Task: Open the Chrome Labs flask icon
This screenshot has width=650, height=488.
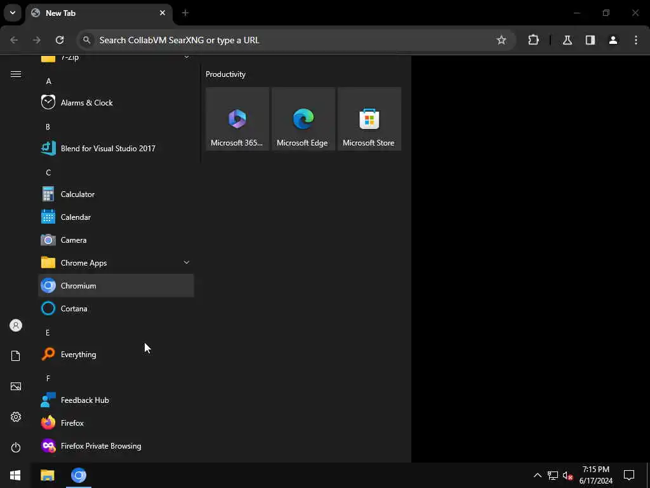Action: (x=567, y=40)
